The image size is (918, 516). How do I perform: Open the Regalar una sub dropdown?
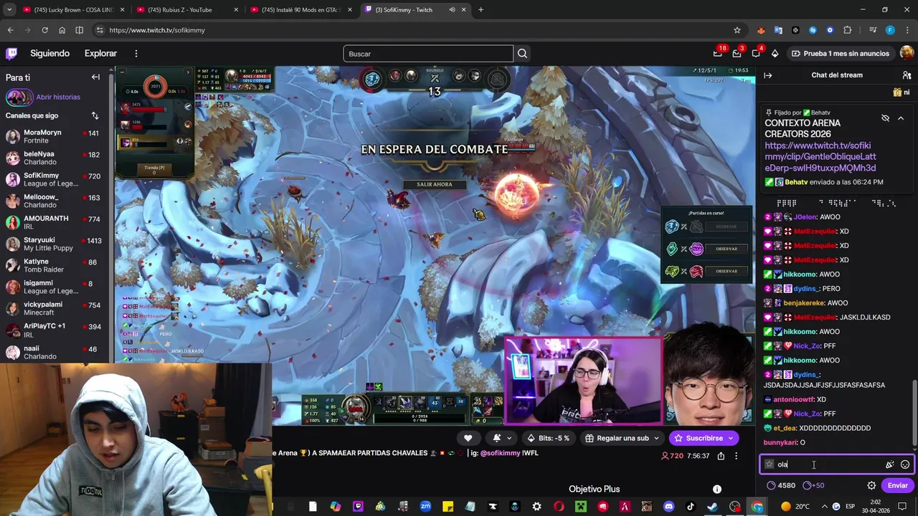point(623,438)
